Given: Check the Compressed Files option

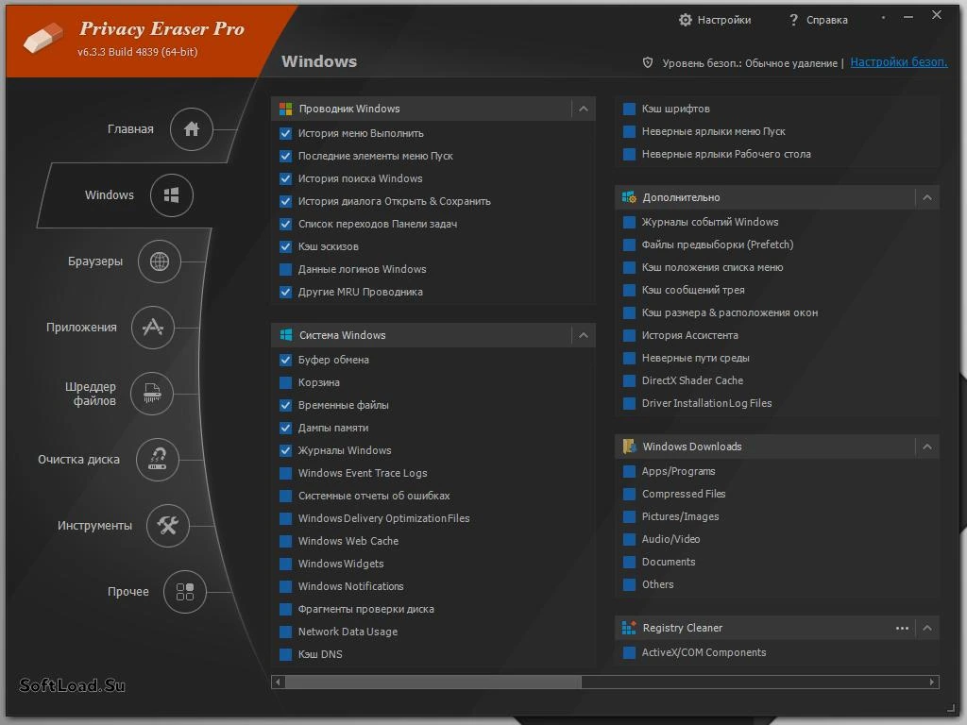Looking at the screenshot, I should pyautogui.click(x=629, y=494).
